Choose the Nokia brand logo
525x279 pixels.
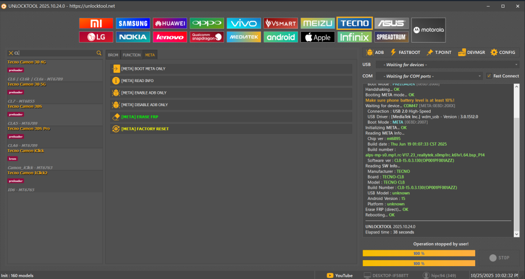[133, 37]
